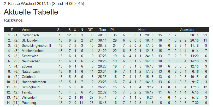Click the Pottschach team name

(x=30, y=35)
